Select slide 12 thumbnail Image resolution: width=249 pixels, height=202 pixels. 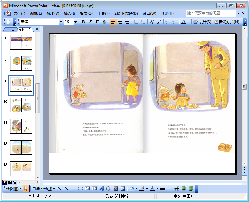click(21, 149)
